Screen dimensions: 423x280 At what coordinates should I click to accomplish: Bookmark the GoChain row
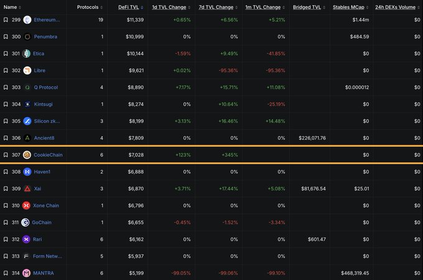pyautogui.click(x=6, y=222)
